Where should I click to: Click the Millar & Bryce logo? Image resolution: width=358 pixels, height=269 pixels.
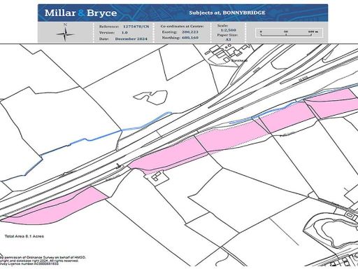click(80, 13)
